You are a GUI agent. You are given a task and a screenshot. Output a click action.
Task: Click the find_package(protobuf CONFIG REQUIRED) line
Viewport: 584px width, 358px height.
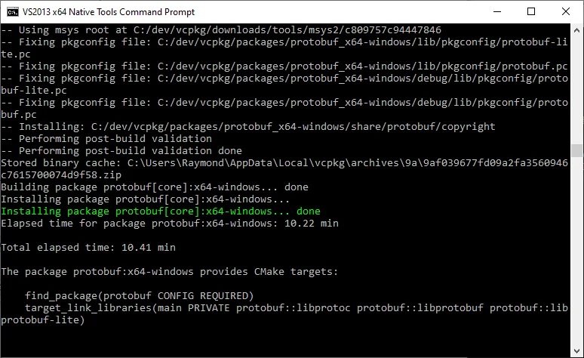coord(140,296)
